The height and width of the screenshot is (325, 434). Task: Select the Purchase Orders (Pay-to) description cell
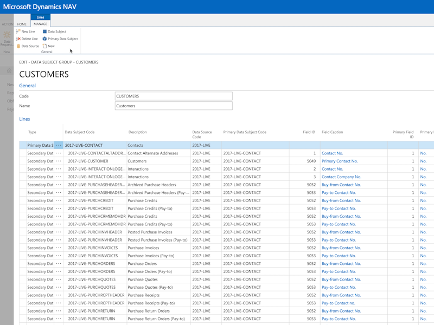click(x=158, y=271)
